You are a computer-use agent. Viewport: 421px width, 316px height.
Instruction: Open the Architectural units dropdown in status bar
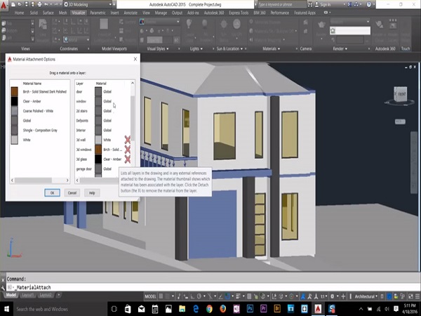click(366, 296)
